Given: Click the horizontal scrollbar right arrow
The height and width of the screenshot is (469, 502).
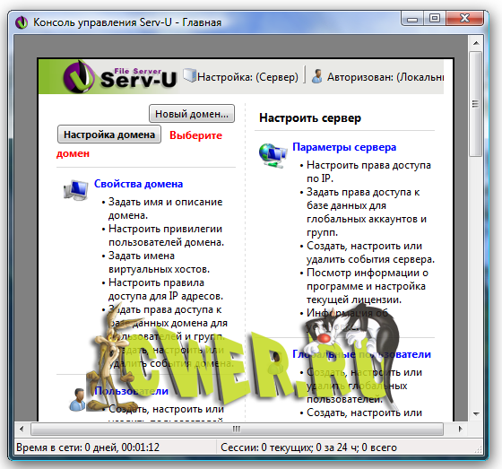Looking at the screenshot, I should click(460, 429).
